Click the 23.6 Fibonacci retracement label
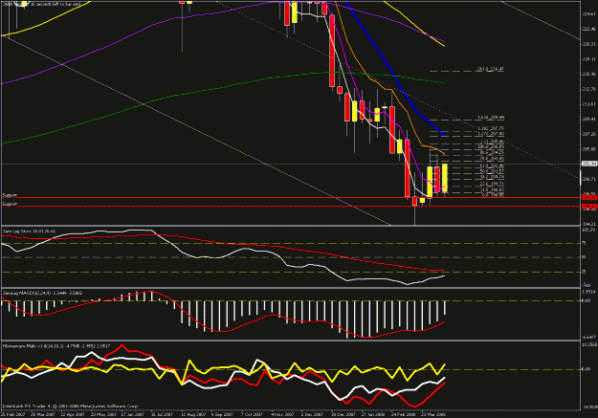 492,184
